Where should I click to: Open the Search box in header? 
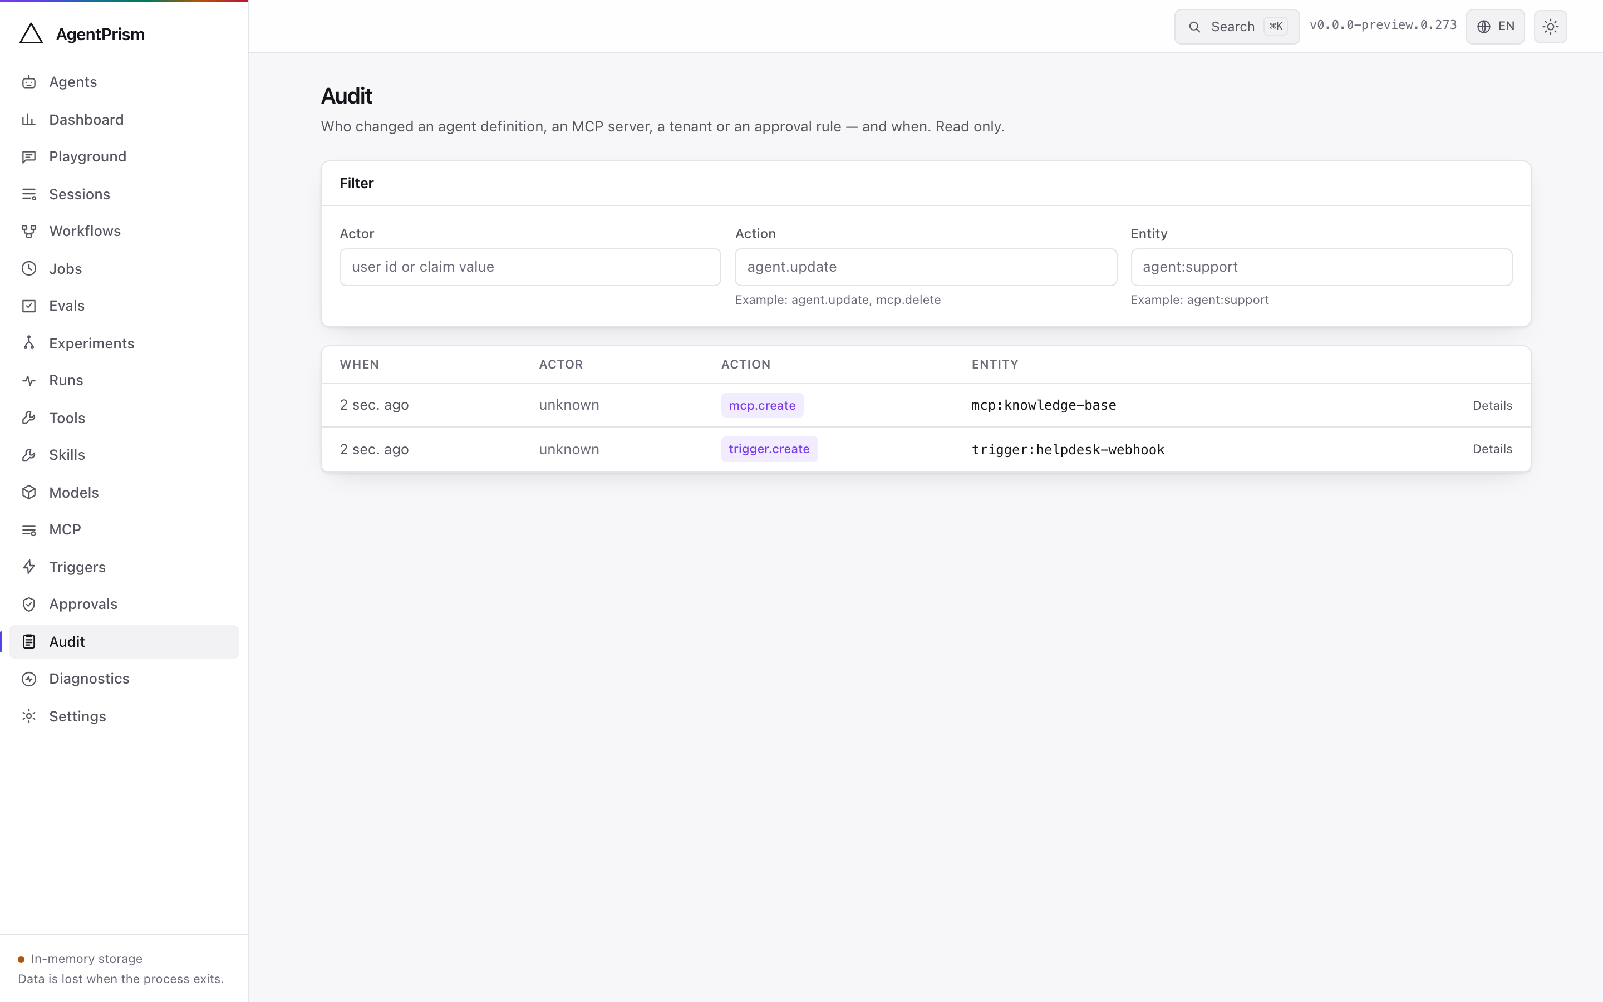1237,27
